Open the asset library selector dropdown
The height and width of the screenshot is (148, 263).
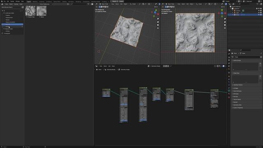tap(11, 7)
